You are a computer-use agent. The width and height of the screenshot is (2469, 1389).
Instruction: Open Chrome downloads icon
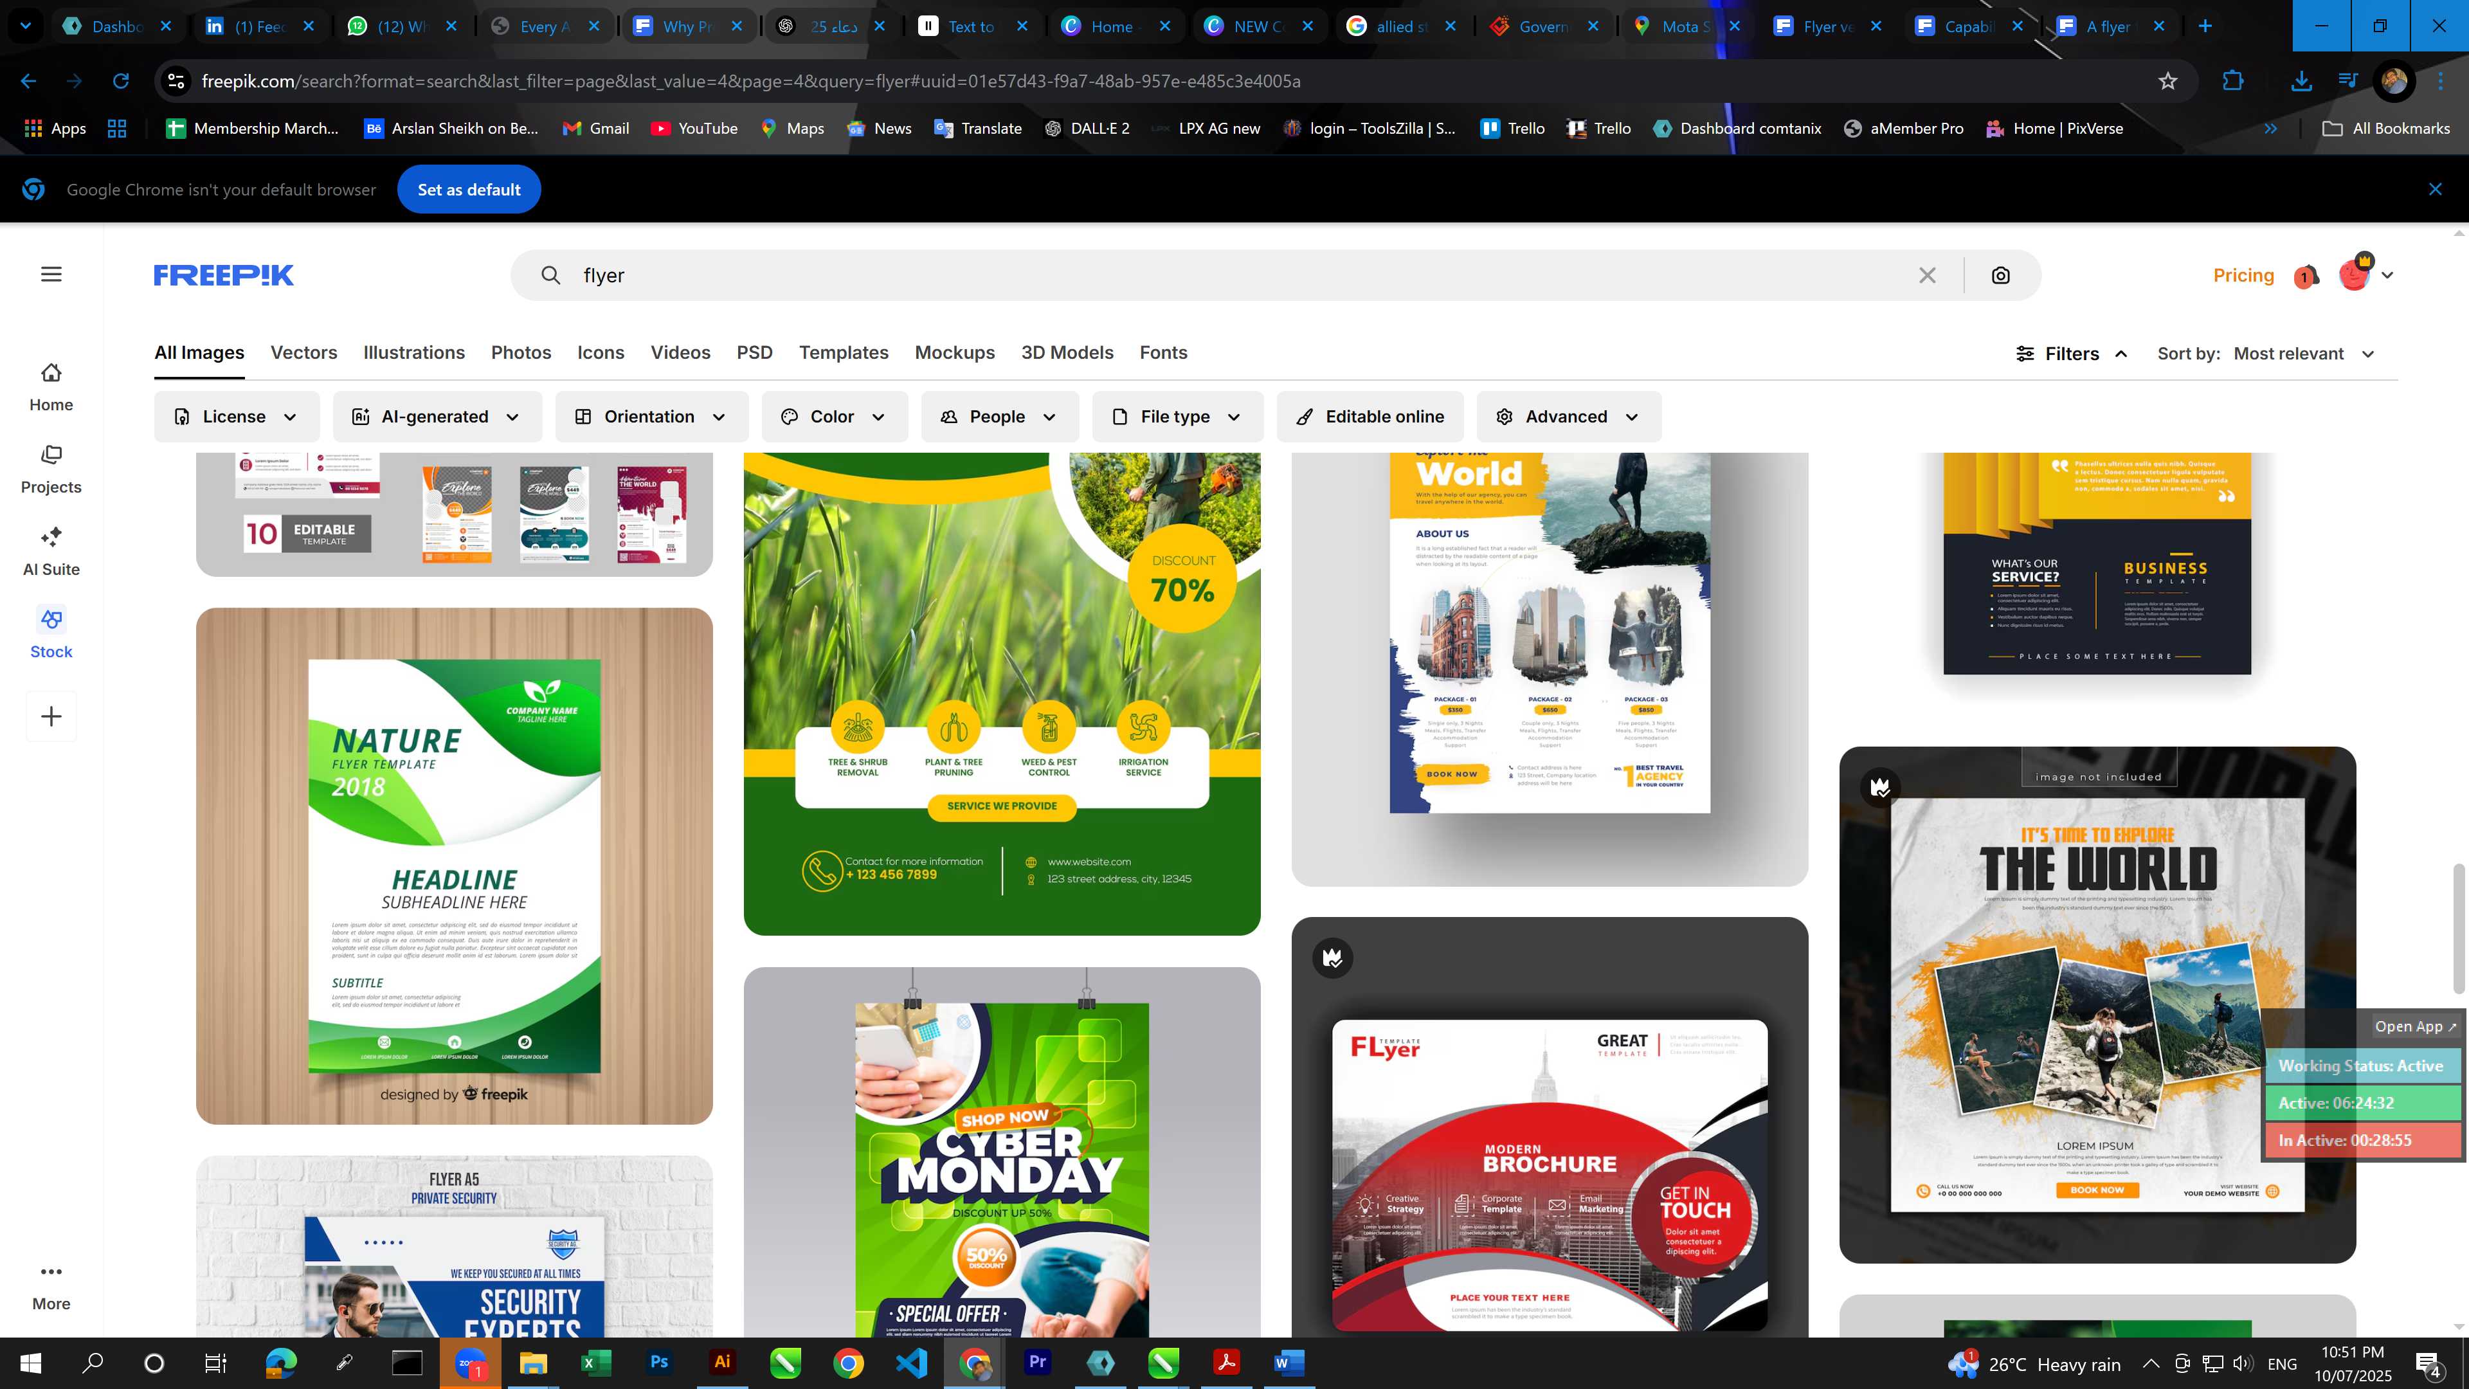pos(2301,82)
